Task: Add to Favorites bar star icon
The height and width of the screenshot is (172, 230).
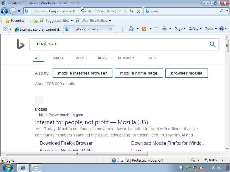Action: tap(35, 21)
